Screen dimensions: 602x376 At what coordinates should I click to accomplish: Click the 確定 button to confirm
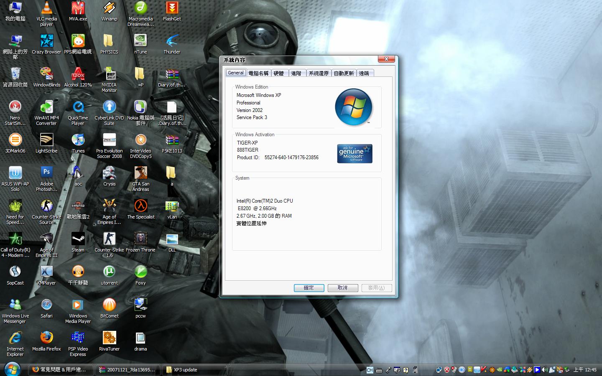[309, 288]
